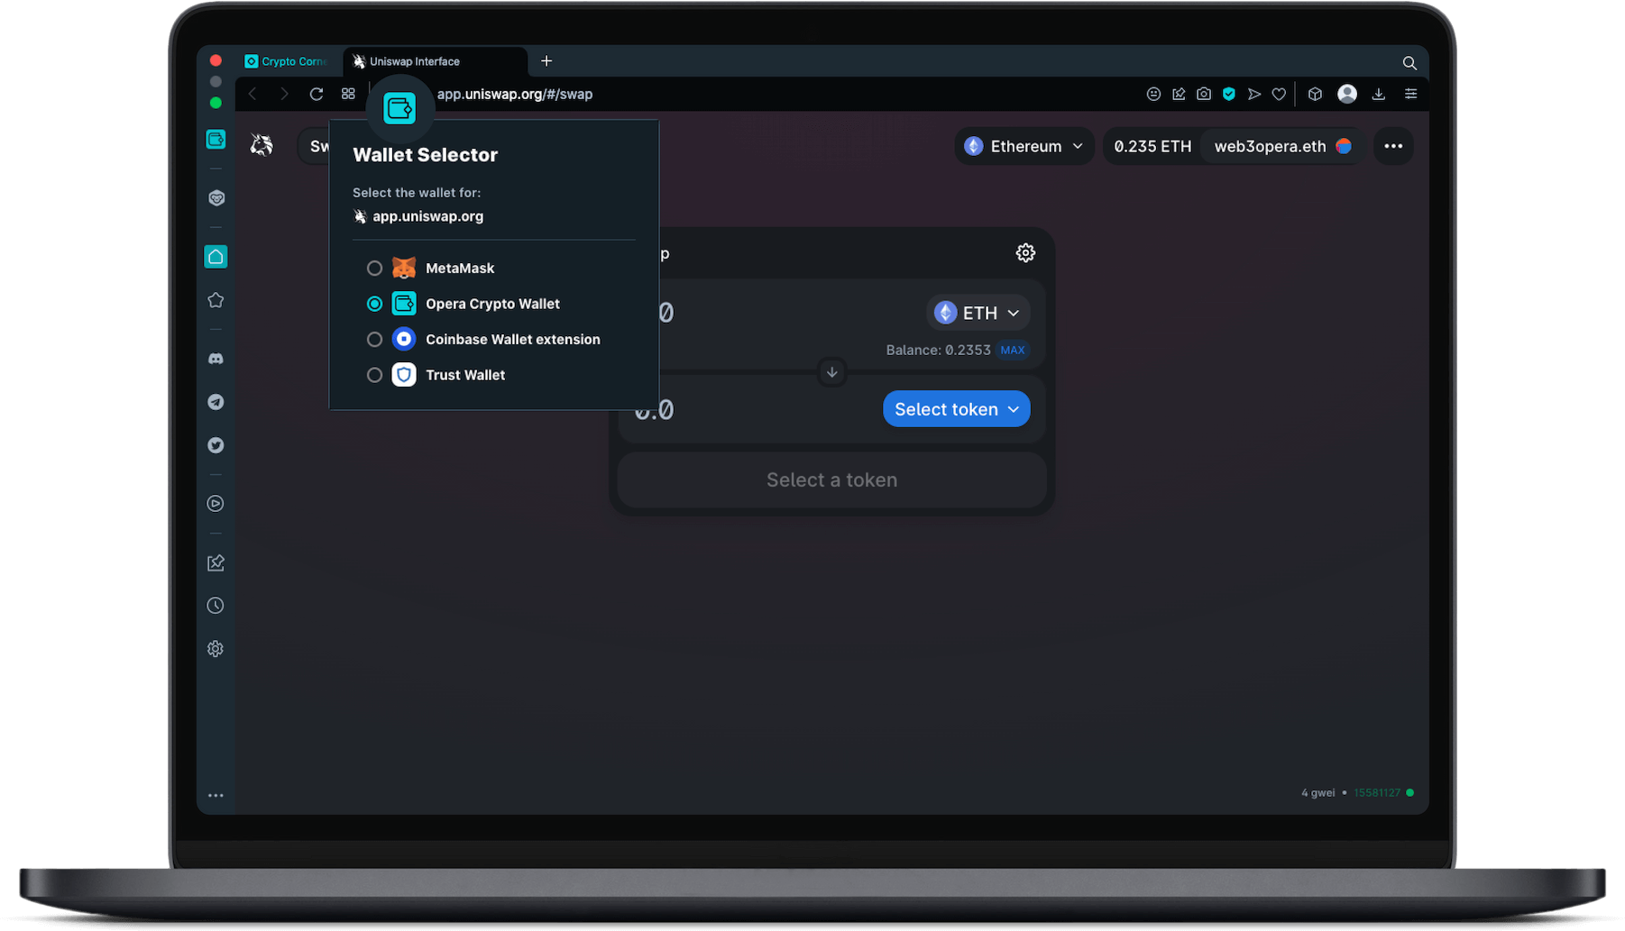Select Trust Wallet radio button

(374, 375)
